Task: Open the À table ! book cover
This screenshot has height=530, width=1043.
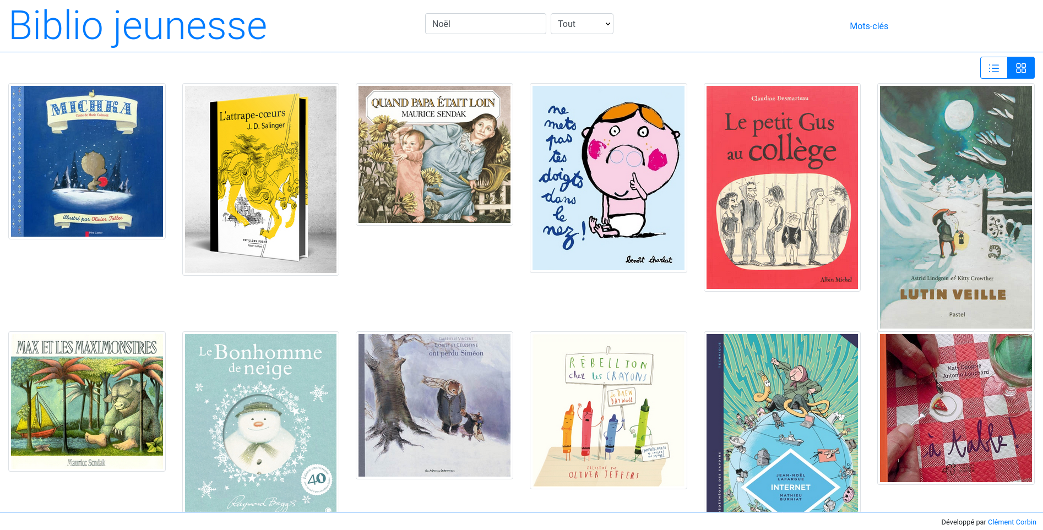Action: pos(956,408)
